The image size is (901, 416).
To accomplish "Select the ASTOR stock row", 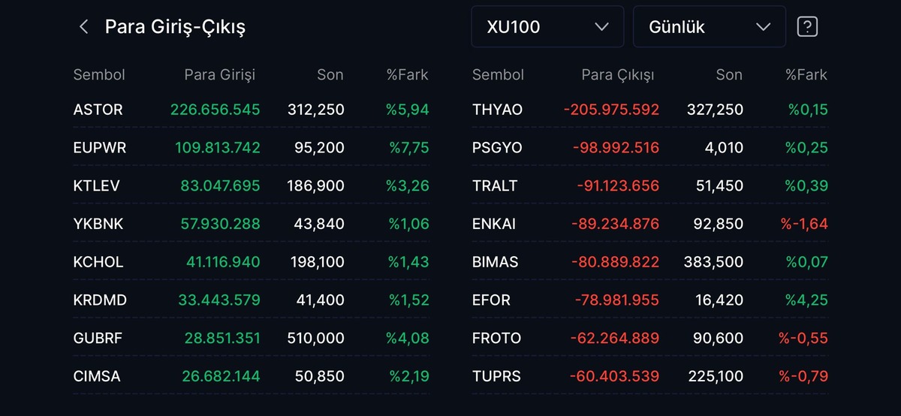I will point(252,110).
